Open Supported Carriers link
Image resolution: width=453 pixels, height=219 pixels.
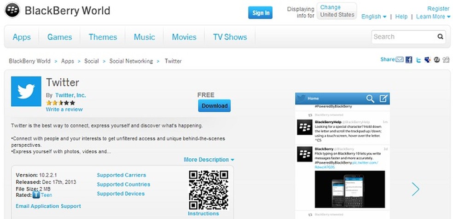tap(122, 175)
